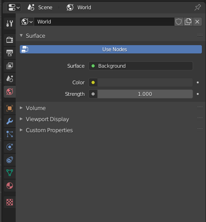206x222 pixels.
Task: Click the green Background socket dot
Action: coord(93,66)
